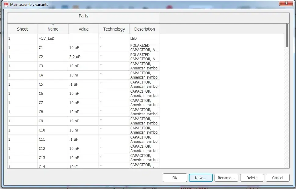Sort the table by Name column header
The width and height of the screenshot is (296, 189).
53,29
